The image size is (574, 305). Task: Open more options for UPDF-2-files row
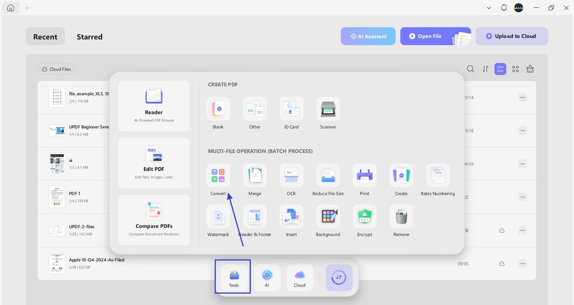pos(523,230)
